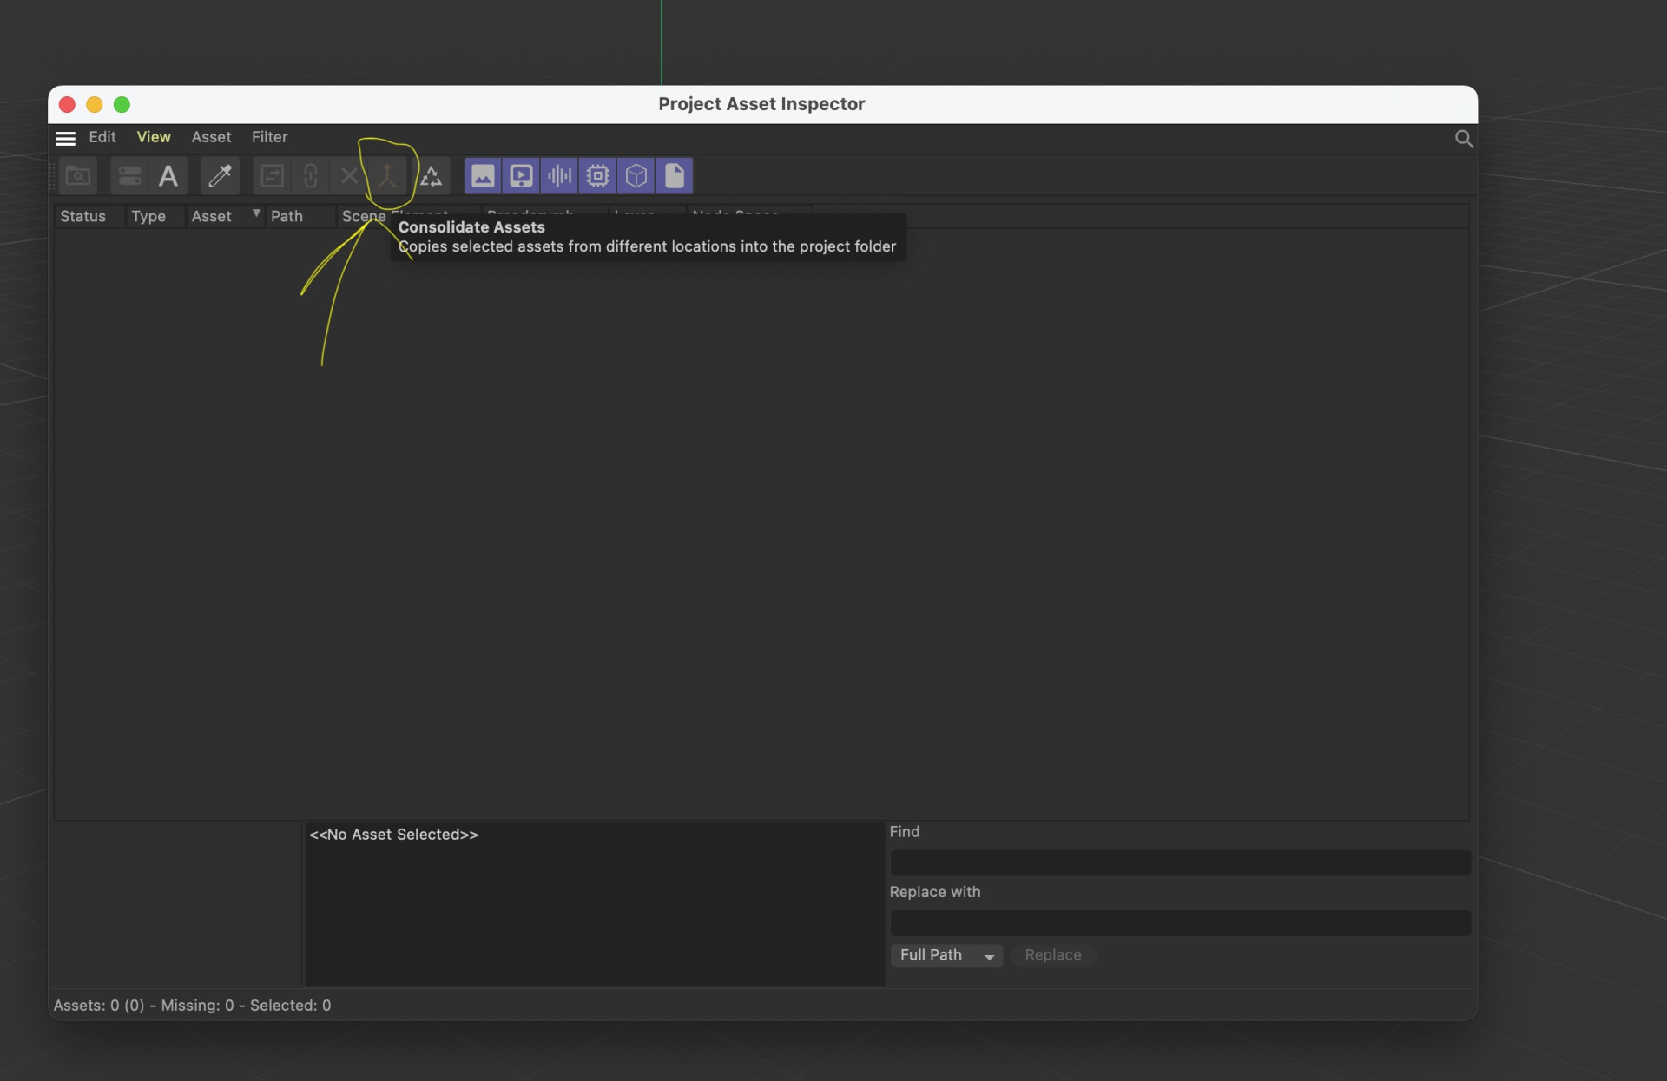Viewport: 1667px width, 1081px height.
Task: Open the hamburger menu icon
Action: coord(65,138)
